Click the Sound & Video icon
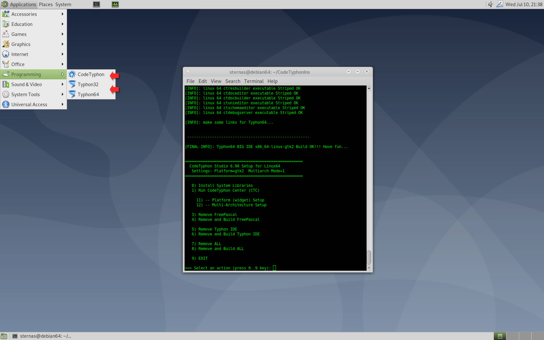 coord(6,84)
